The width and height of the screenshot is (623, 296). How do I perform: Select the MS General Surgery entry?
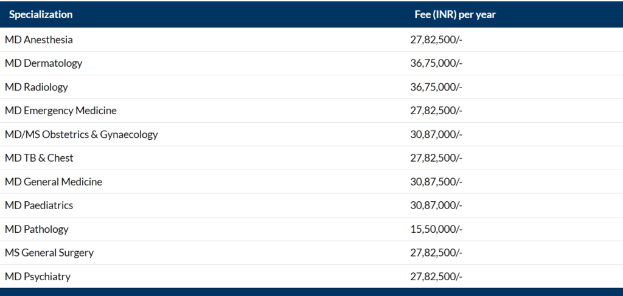(x=49, y=253)
